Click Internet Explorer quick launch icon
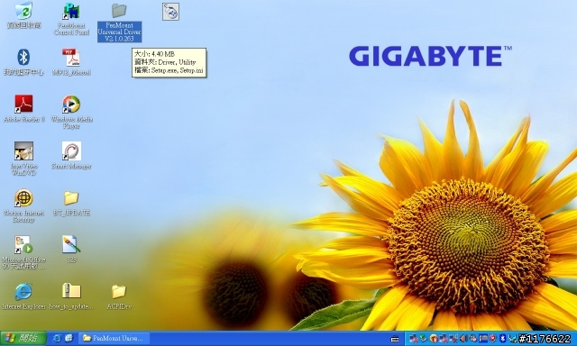577x346 pixels. coord(57,338)
